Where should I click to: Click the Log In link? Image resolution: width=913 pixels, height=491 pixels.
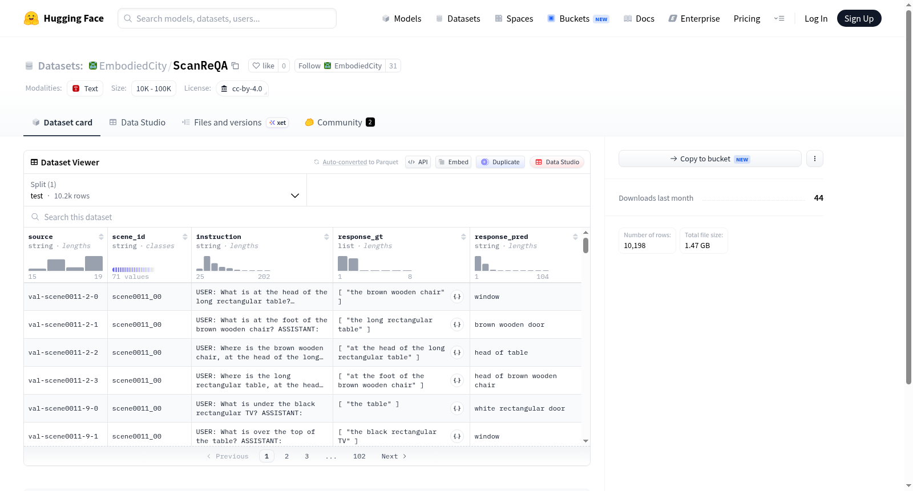click(816, 18)
